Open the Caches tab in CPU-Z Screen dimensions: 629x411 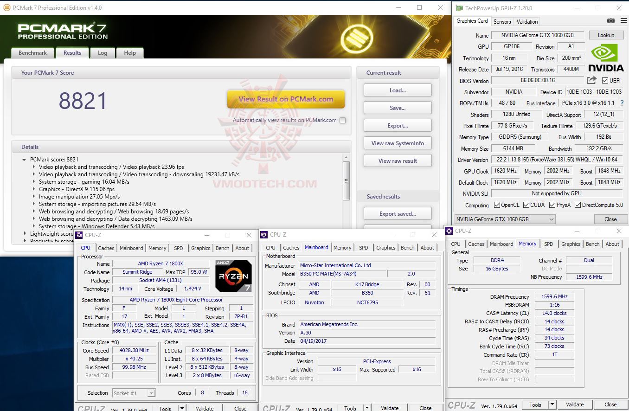tap(106, 248)
